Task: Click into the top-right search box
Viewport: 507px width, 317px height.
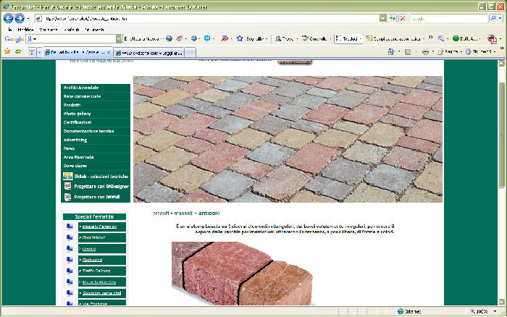Action: tap(449, 19)
